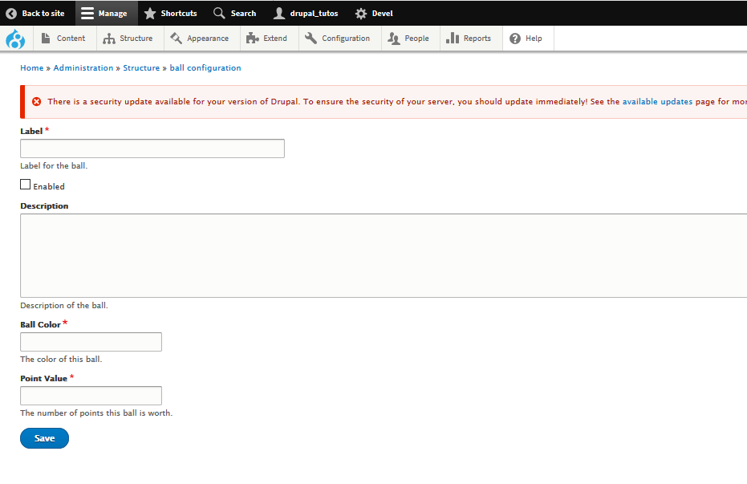Viewport: 747px width, 484px height.
Task: Click inside the Description text area
Action: 384,255
